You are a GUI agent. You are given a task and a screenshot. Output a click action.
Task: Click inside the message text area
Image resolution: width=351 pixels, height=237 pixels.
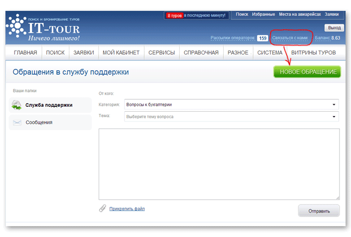click(219, 164)
